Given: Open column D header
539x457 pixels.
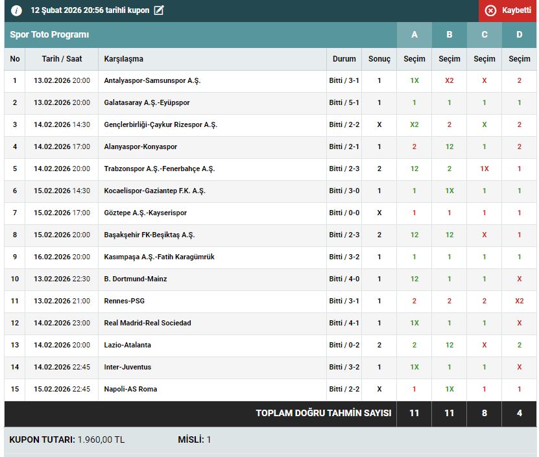Looking at the screenshot, I should pos(519,35).
